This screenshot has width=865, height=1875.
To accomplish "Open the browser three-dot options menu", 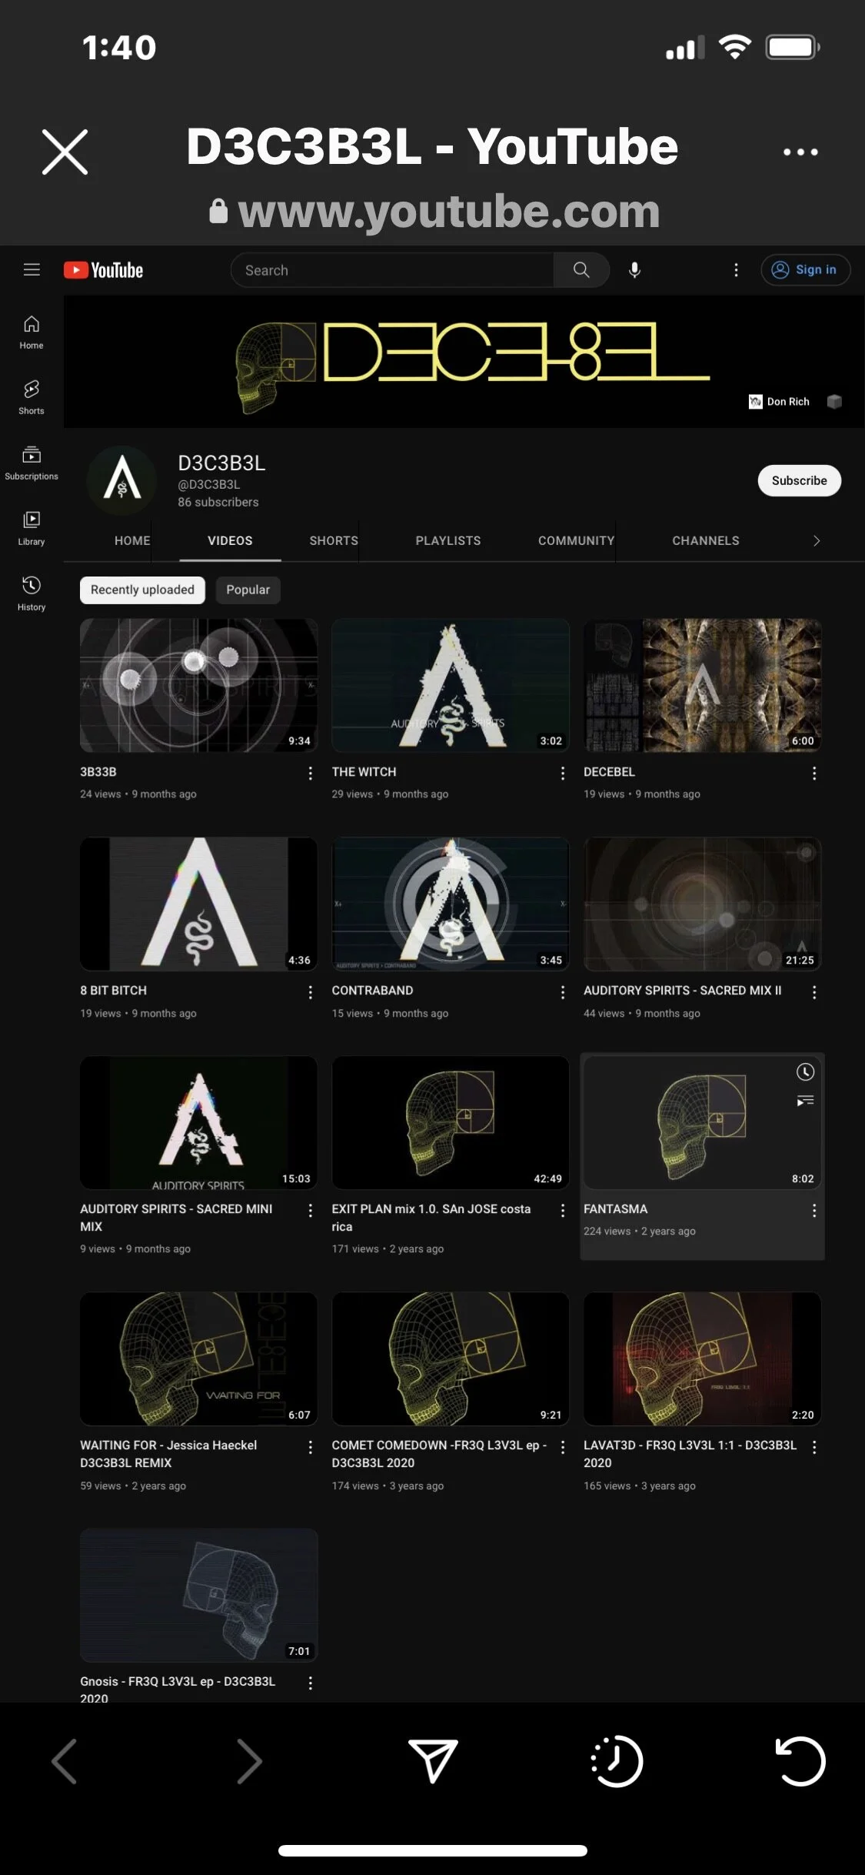I will [x=800, y=152].
